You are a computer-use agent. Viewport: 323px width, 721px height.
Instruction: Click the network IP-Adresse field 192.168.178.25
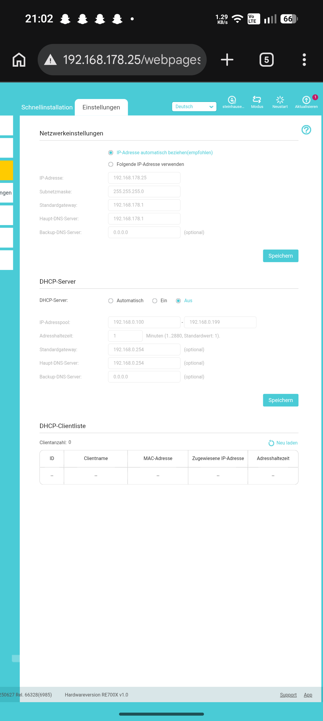[x=144, y=178]
